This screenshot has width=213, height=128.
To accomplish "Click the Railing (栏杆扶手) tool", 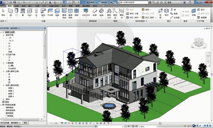I will point(86,12).
